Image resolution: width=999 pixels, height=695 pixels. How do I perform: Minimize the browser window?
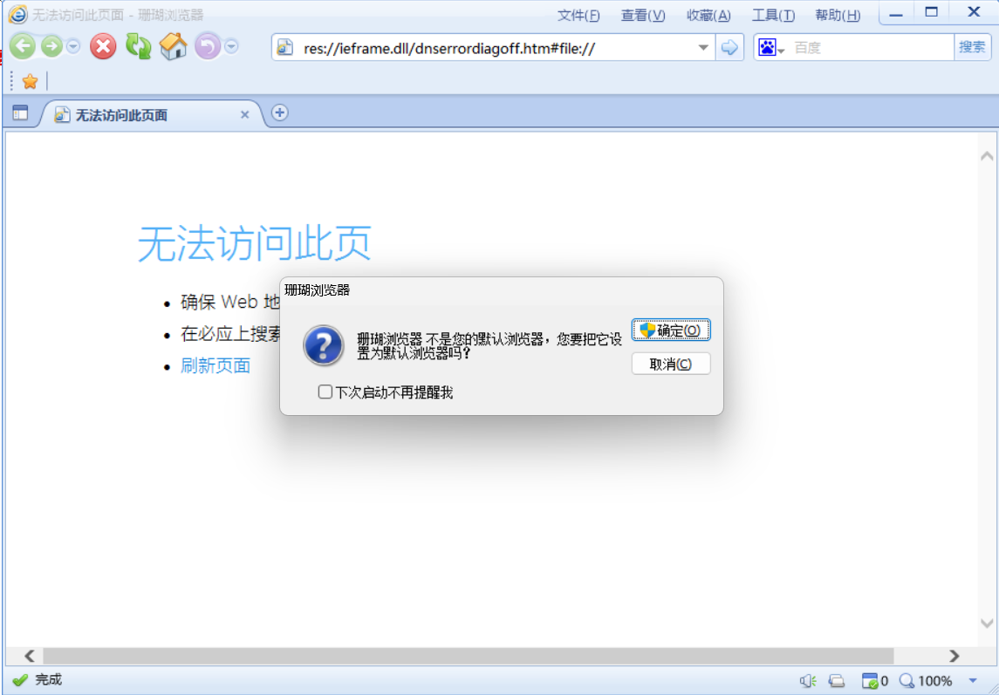[x=896, y=13]
